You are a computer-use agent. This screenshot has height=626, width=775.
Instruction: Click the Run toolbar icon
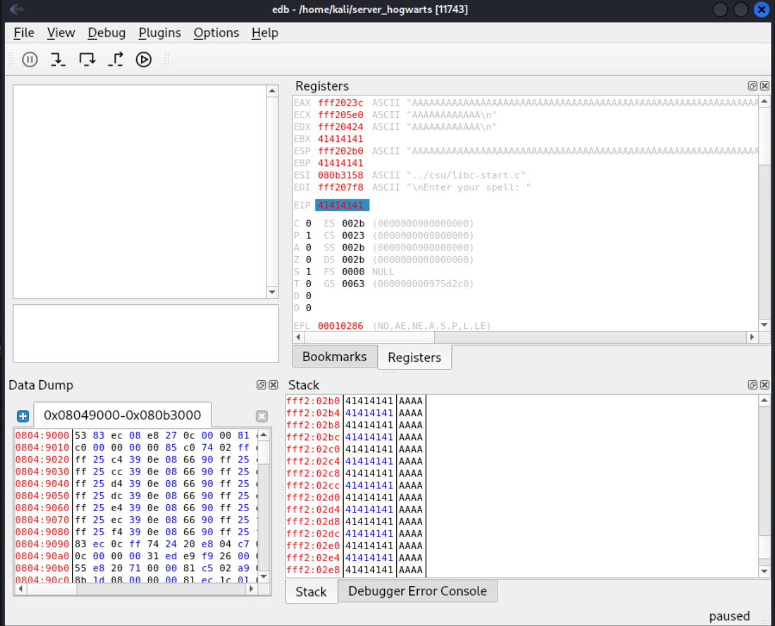(x=144, y=59)
